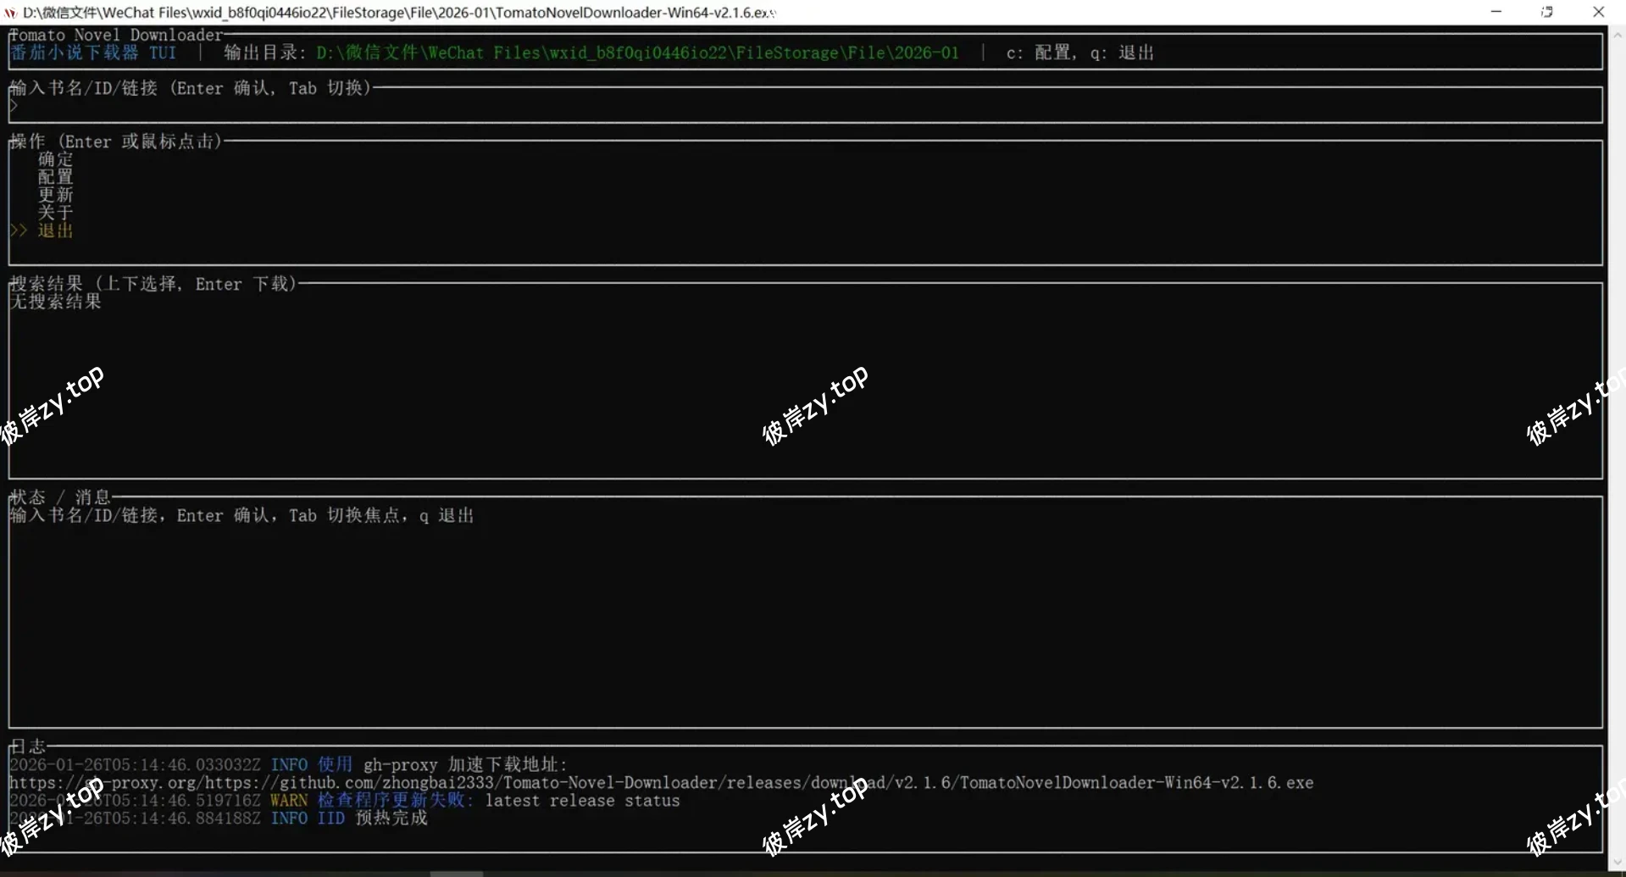Viewport: 1626px width, 877px height.
Task: Minimize the Tomato Novel Downloader window
Action: point(1496,12)
